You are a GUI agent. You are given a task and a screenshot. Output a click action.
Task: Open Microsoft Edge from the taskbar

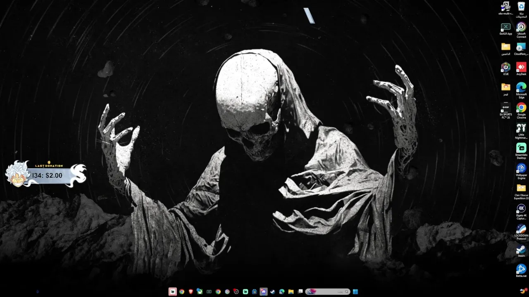coord(281,292)
